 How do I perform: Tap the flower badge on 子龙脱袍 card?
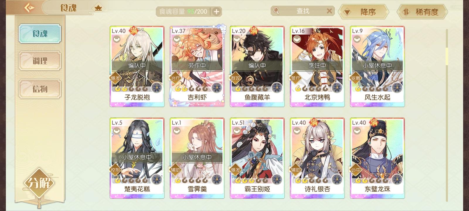click(x=157, y=88)
